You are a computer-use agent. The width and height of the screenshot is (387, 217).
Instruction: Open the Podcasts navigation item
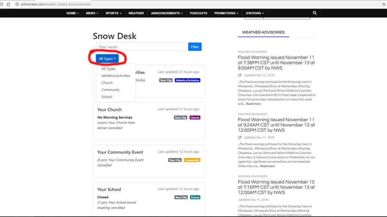(x=199, y=13)
